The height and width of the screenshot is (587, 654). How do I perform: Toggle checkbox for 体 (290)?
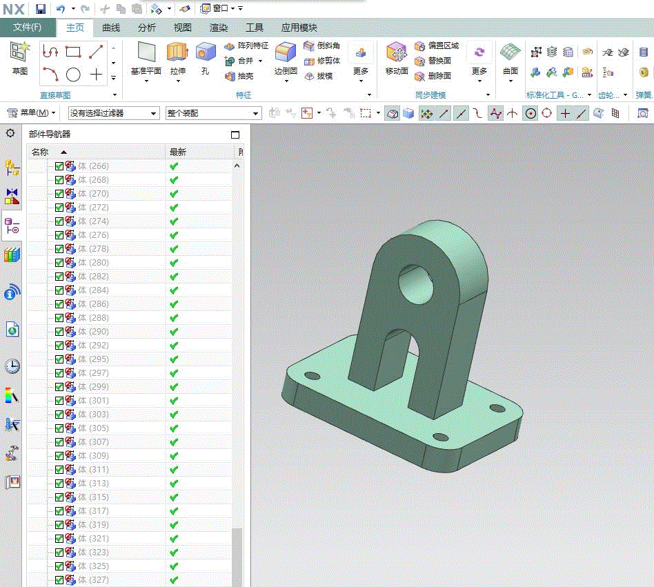coord(59,332)
